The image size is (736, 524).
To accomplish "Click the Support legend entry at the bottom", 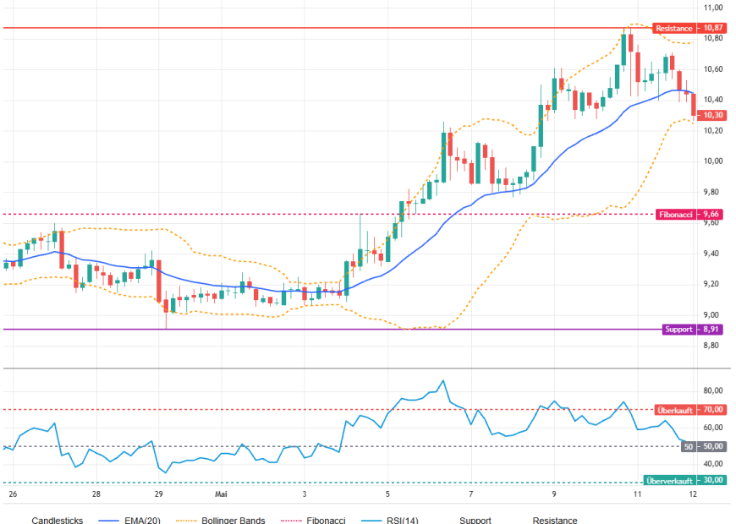I will click(x=475, y=520).
